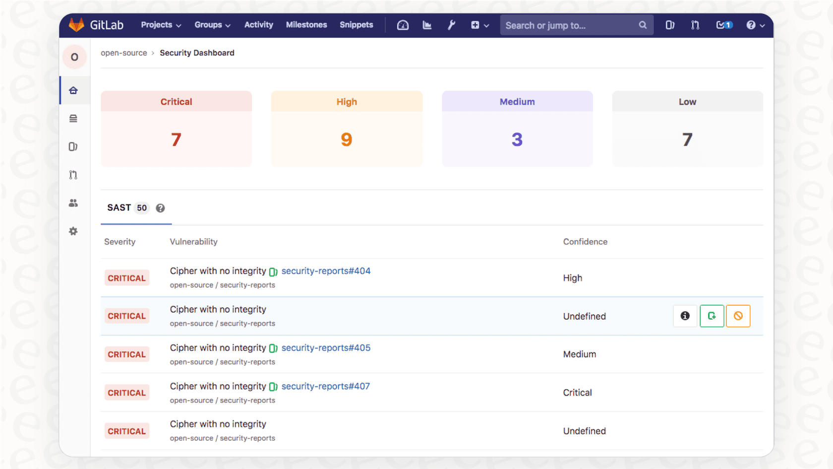The image size is (833, 469).
Task: Open the open-source breadcrumb link
Action: (123, 53)
